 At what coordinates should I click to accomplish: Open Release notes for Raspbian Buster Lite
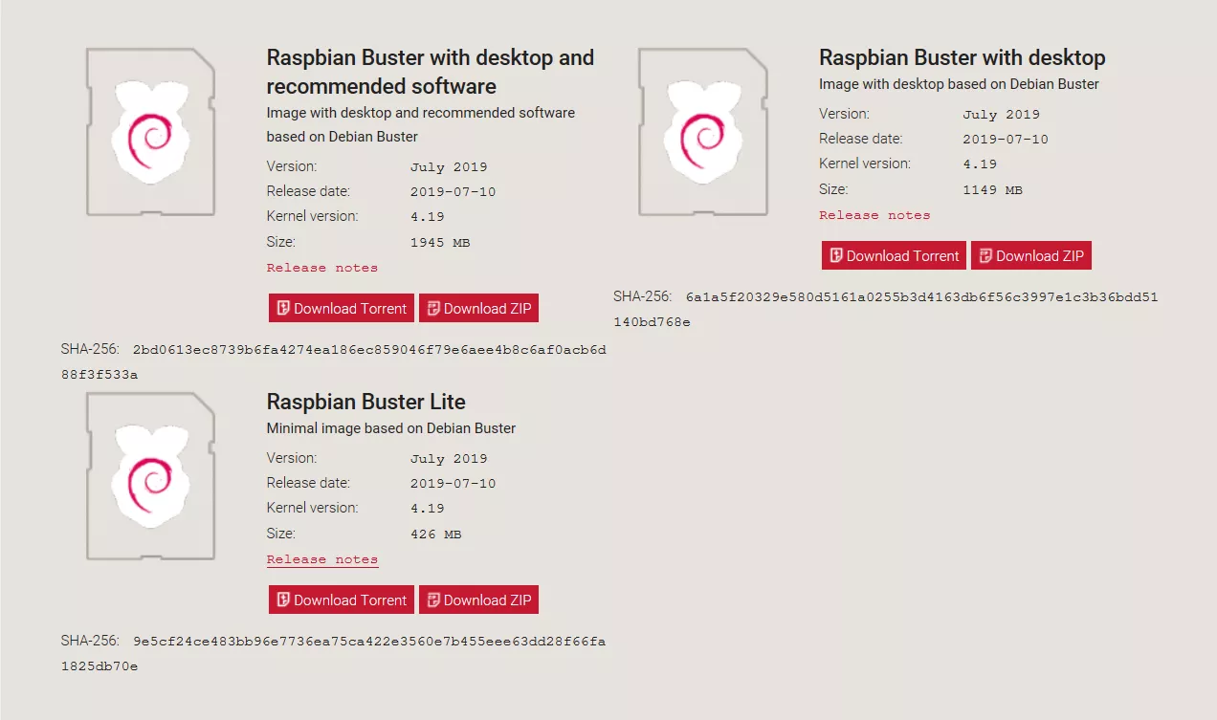(322, 559)
